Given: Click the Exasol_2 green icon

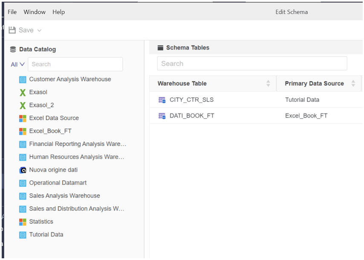Looking at the screenshot, I should pyautogui.click(x=23, y=105).
